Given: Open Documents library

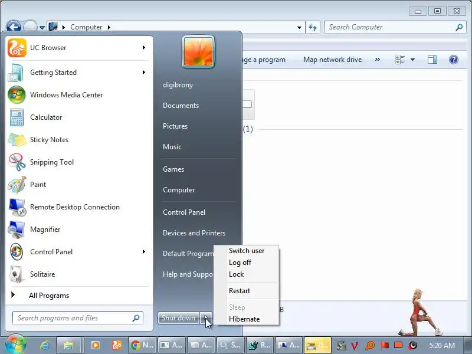Looking at the screenshot, I should point(181,106).
